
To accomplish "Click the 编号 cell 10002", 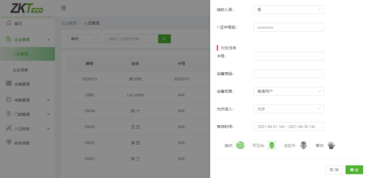I will click(89, 143).
